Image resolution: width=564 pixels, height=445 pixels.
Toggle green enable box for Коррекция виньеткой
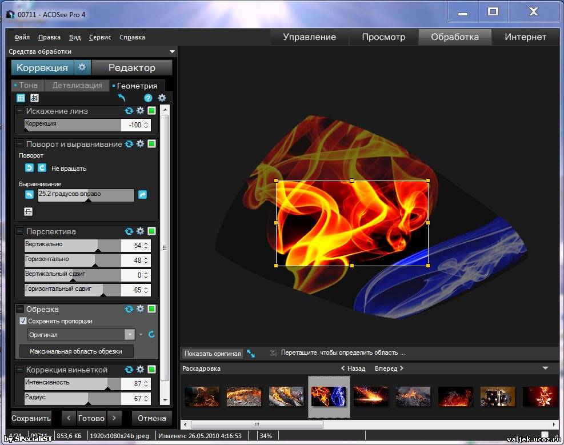[151, 370]
